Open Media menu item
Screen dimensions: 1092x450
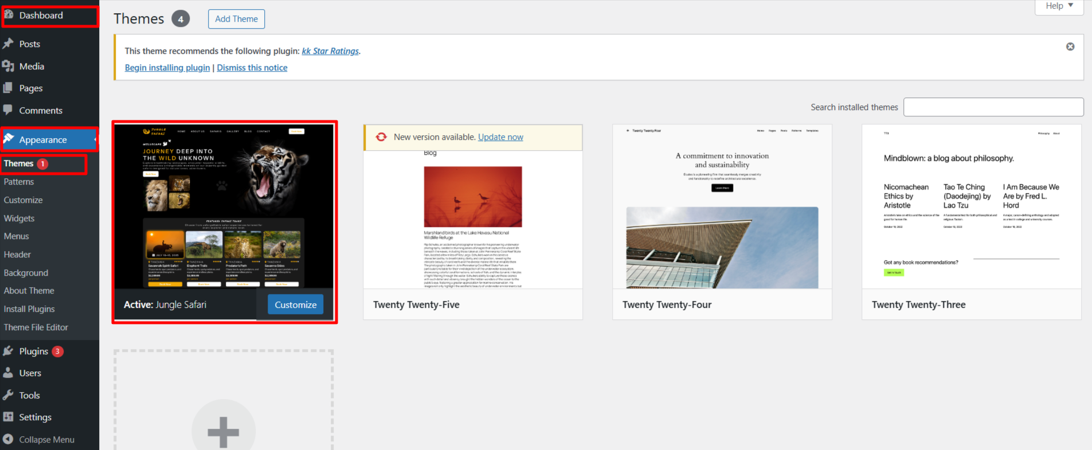click(32, 66)
